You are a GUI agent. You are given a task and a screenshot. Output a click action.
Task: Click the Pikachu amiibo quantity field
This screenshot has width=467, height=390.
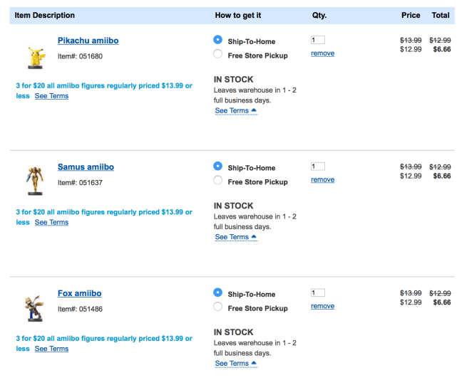tap(318, 41)
